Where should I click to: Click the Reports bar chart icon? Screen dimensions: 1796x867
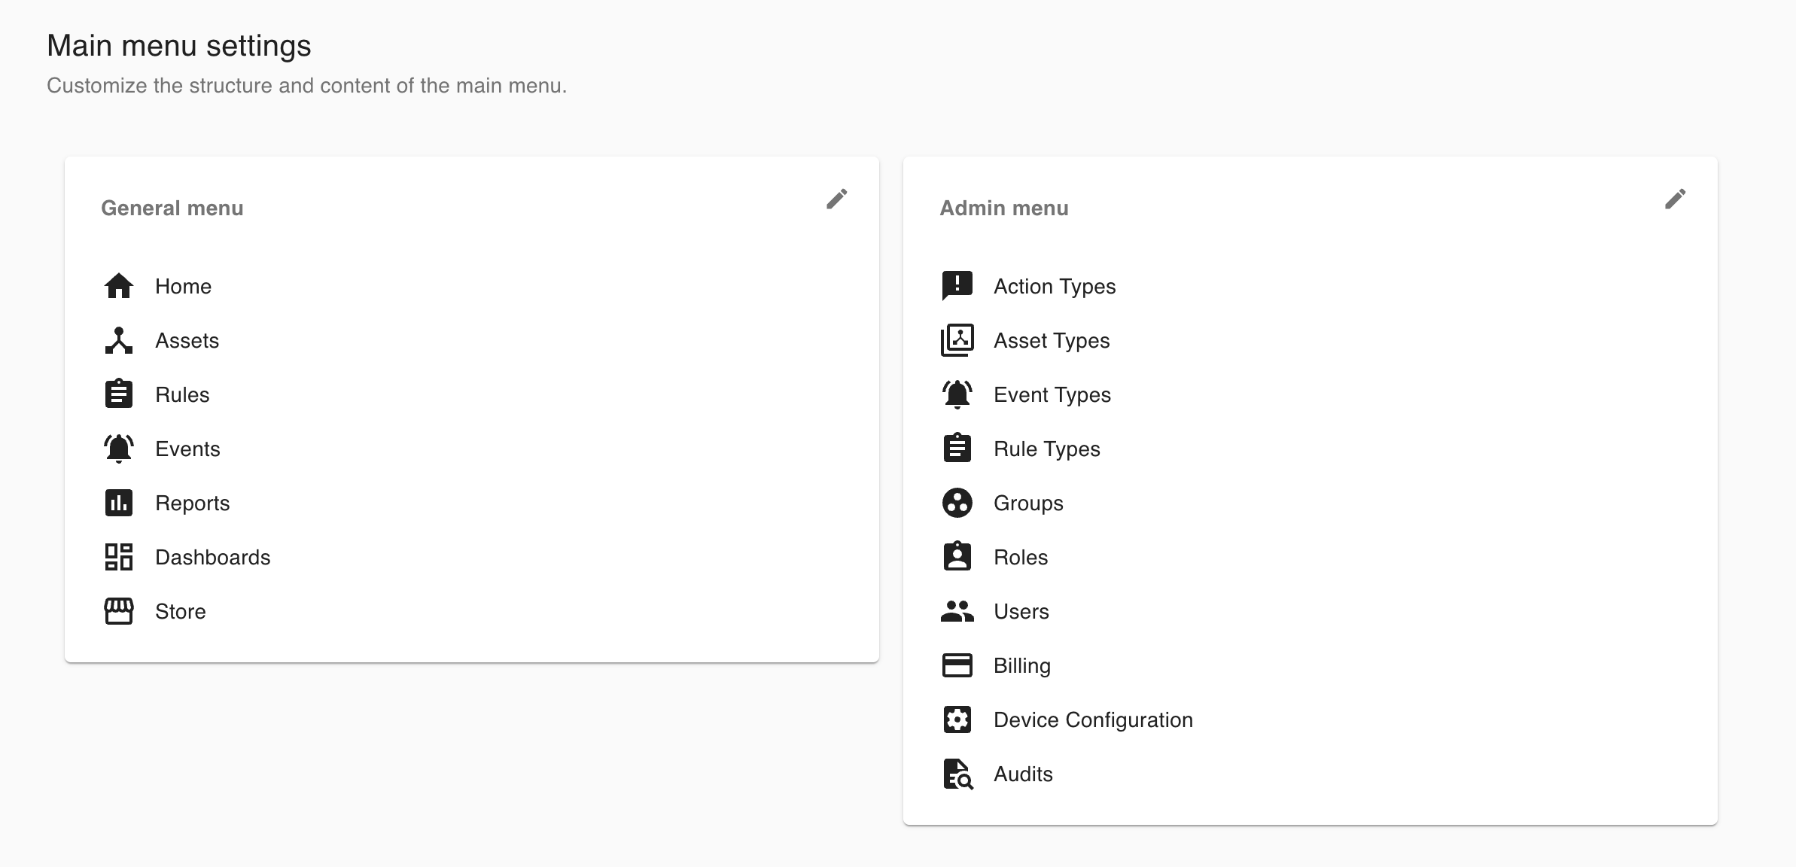(119, 503)
